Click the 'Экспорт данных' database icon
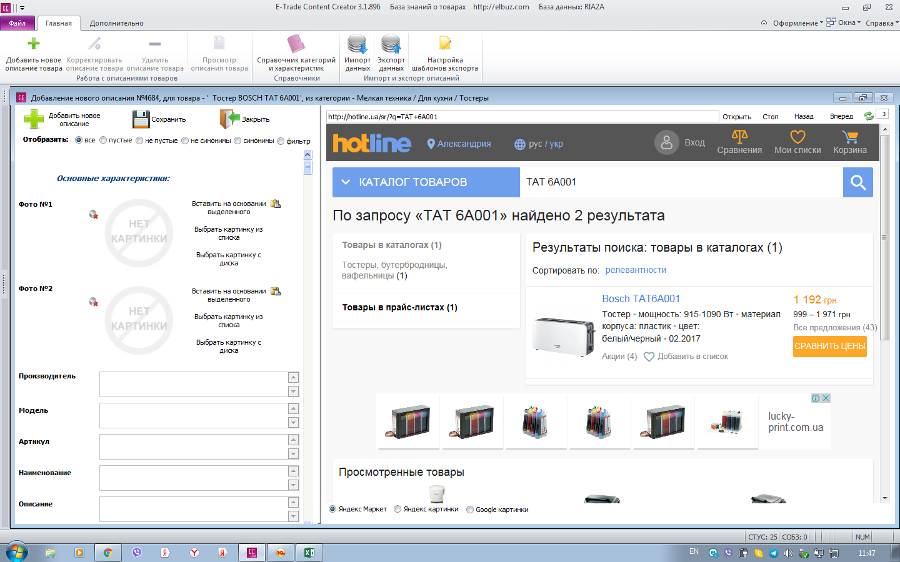Screen dimensions: 900x562 (391, 44)
